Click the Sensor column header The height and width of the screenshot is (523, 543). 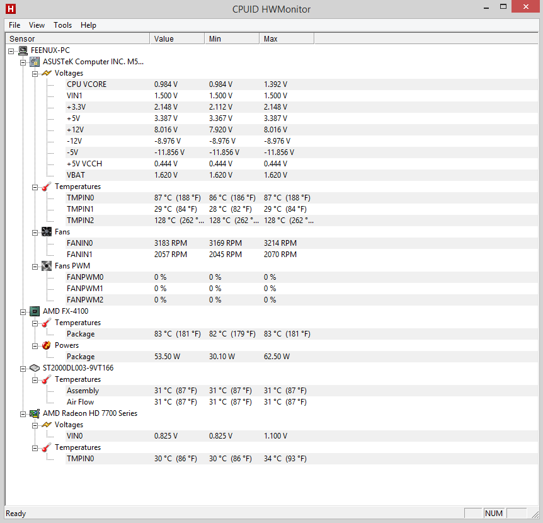point(77,39)
